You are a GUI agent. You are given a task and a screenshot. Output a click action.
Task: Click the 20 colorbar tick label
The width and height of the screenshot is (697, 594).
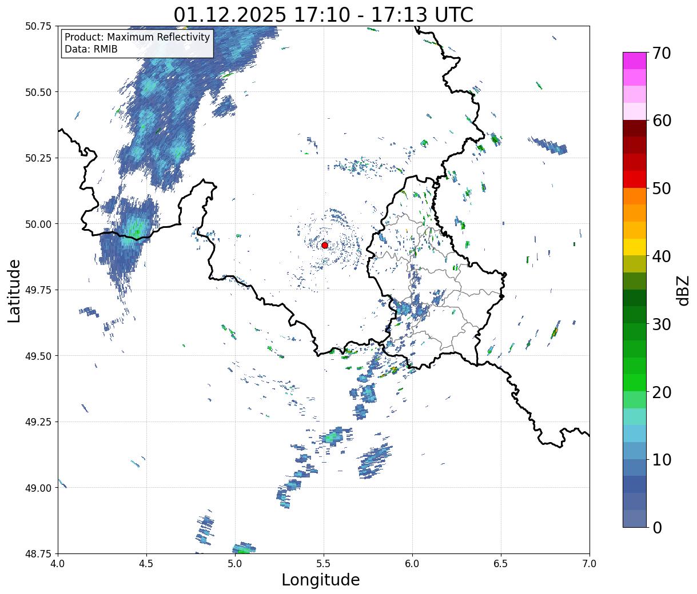662,392
